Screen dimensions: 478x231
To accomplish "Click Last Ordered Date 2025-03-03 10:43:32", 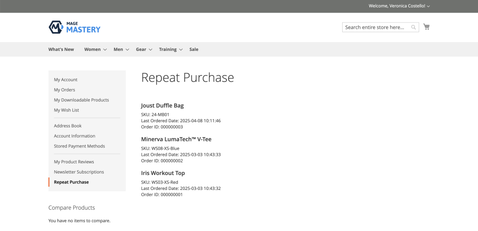I will pos(181,189).
